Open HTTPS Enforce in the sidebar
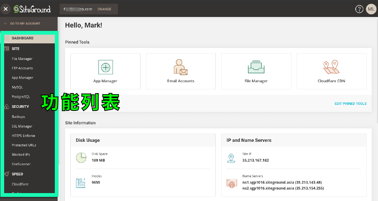The image size is (378, 201). (x=23, y=136)
